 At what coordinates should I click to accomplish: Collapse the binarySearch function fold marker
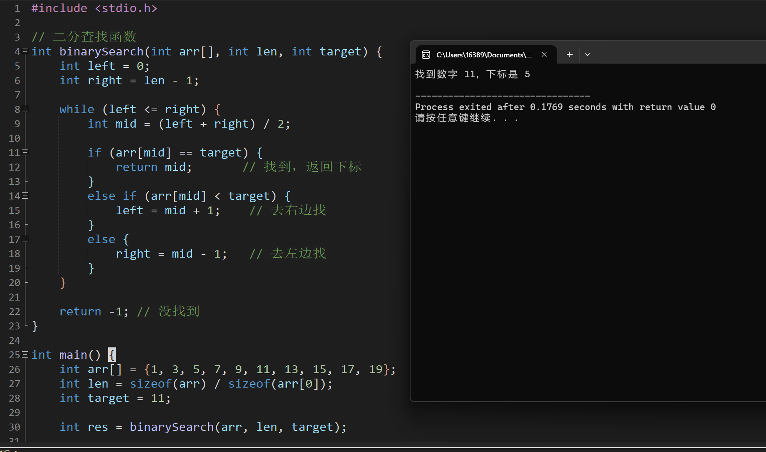25,51
